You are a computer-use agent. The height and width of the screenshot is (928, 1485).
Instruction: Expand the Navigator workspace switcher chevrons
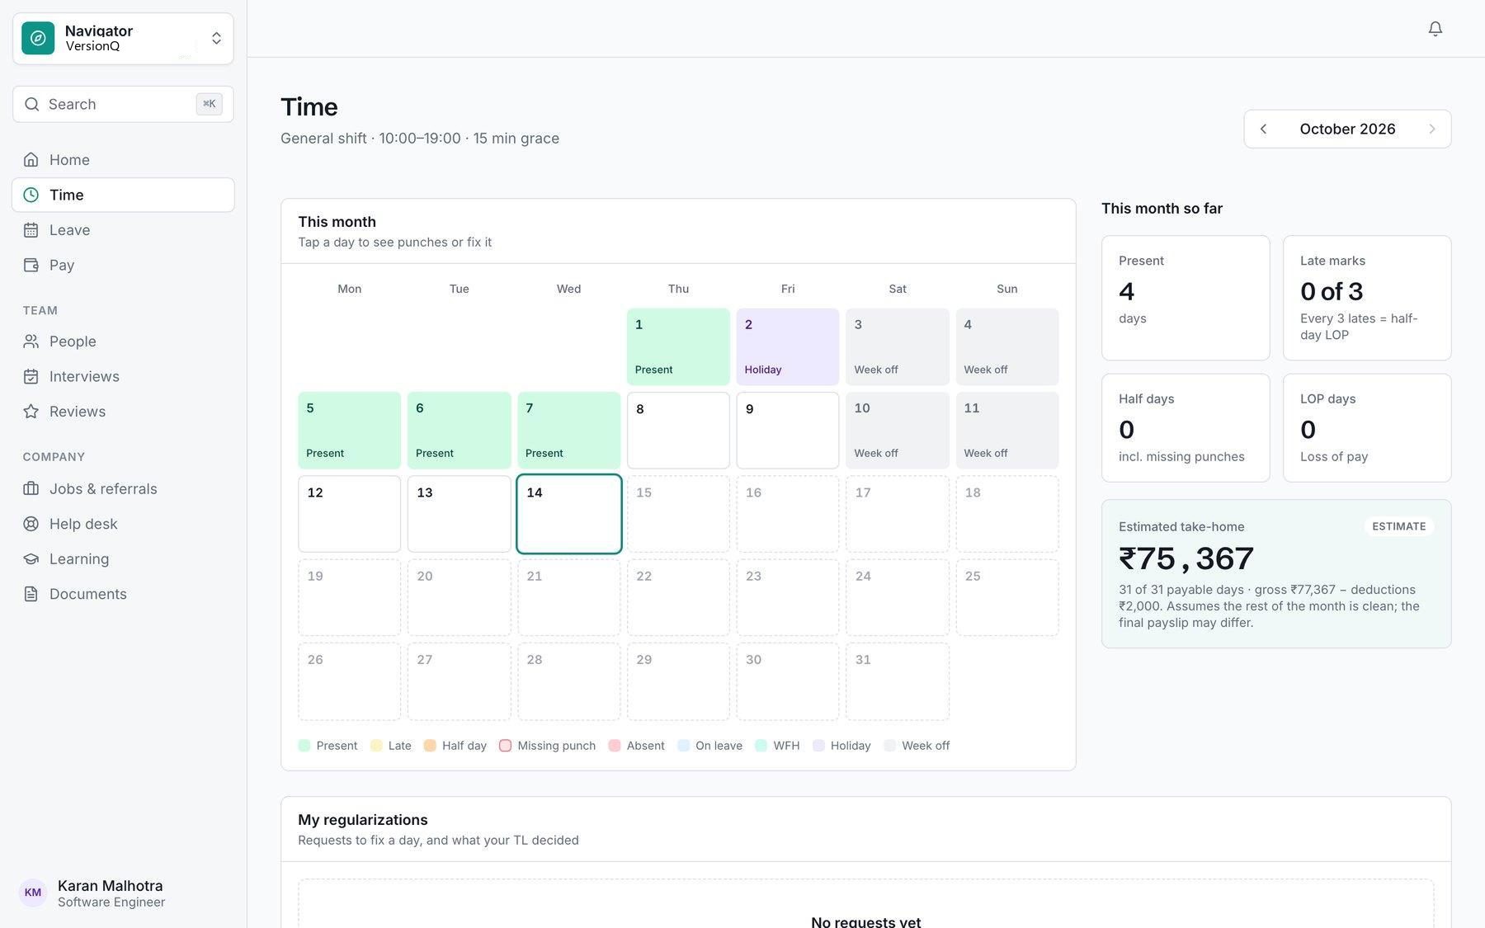(x=216, y=39)
